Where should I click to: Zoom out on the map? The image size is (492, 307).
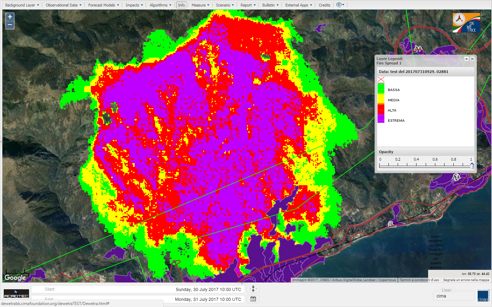coord(10,25)
